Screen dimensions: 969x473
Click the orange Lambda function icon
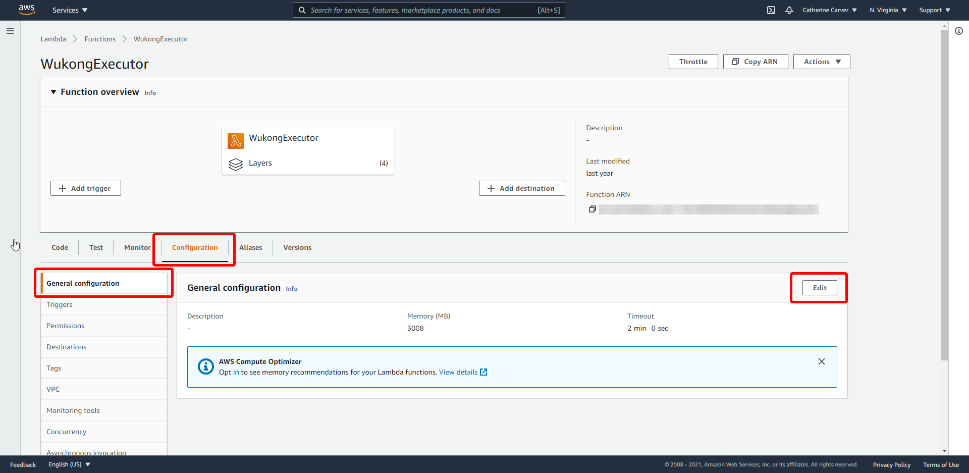[236, 141]
